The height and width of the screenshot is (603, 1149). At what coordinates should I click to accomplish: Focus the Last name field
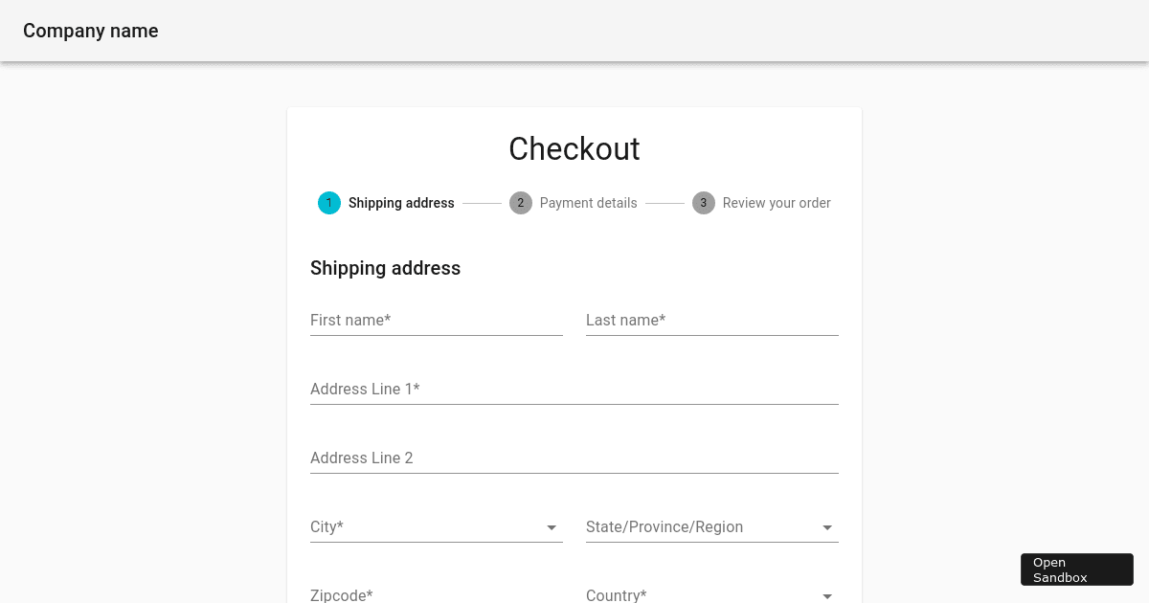tap(712, 321)
